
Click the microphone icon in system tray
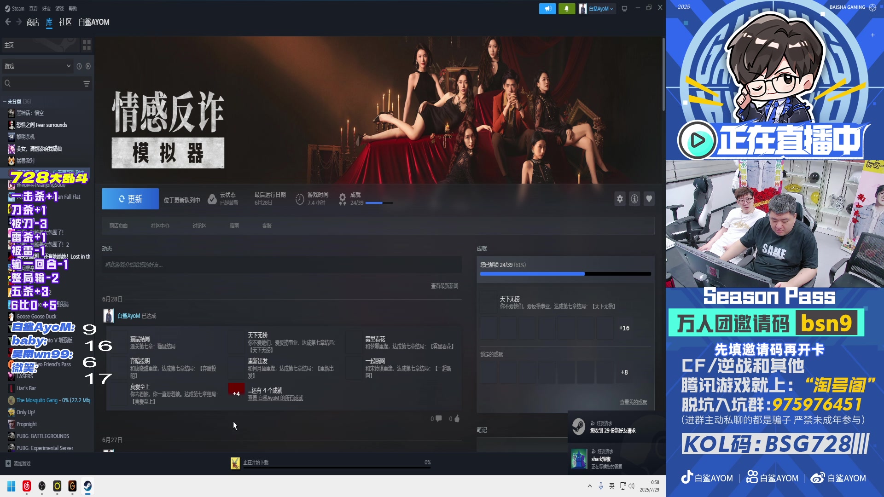[x=601, y=486]
